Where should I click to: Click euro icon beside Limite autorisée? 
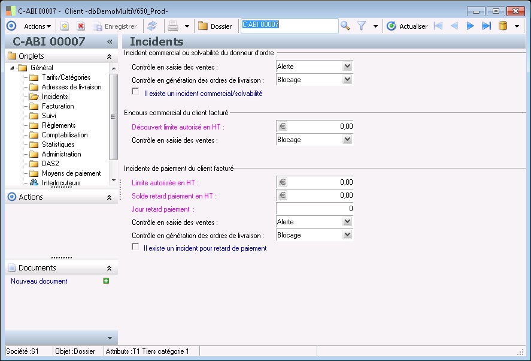pyautogui.click(x=283, y=182)
